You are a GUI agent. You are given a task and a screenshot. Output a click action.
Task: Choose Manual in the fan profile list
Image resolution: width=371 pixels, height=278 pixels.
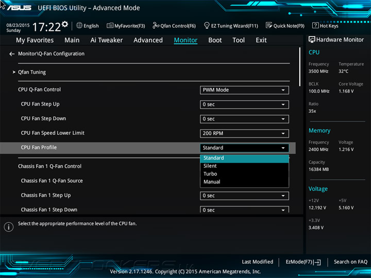coord(244,182)
